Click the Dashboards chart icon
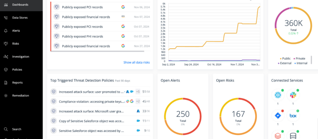Screen dimensions: 318x139 point(6,5)
